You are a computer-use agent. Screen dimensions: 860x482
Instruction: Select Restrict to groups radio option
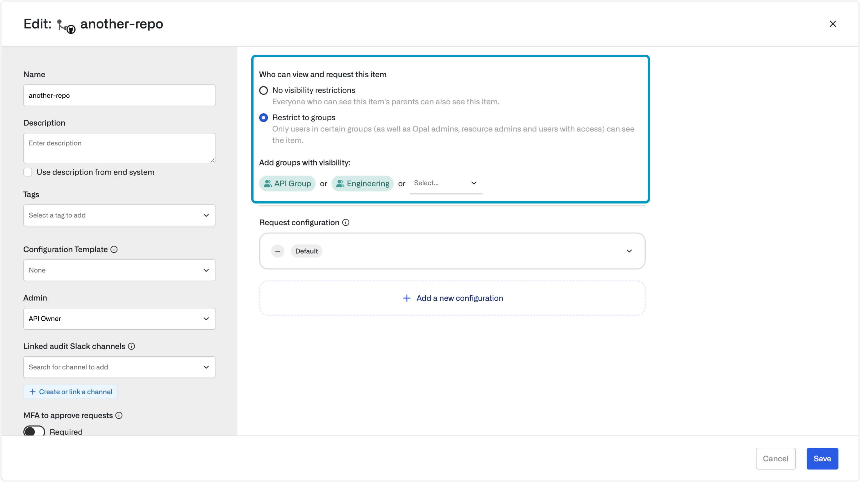263,117
